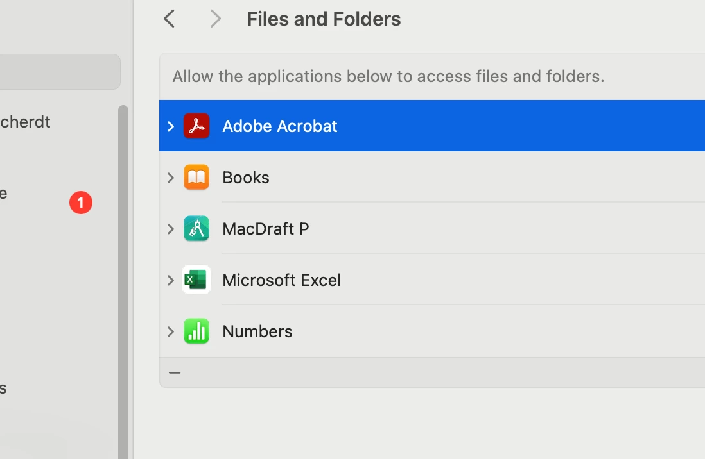Screen dimensions: 705x459
Task: Select the Numbers row label
Action: click(257, 331)
